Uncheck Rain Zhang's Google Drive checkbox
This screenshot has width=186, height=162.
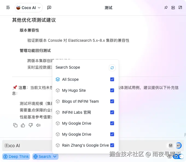coord(112,145)
